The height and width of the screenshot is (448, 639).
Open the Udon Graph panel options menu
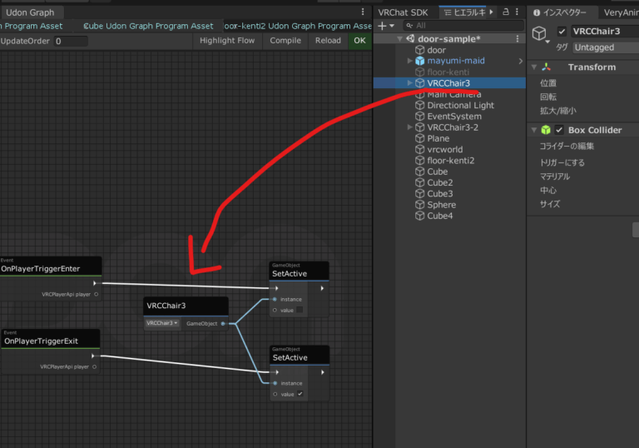pos(363,12)
